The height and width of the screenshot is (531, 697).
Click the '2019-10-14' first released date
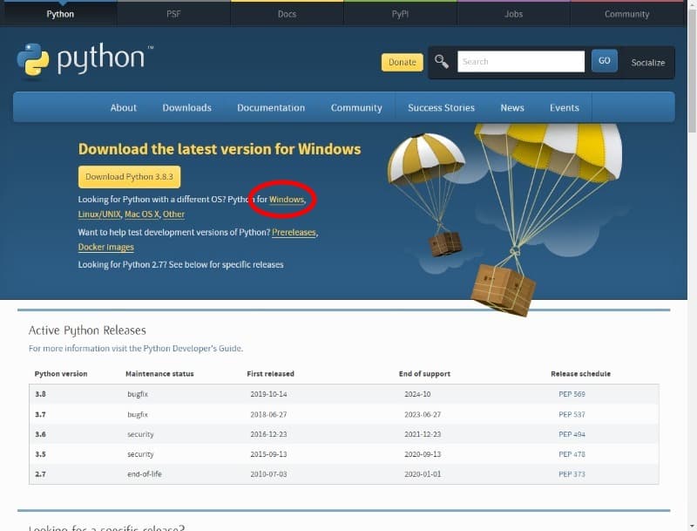pos(268,394)
